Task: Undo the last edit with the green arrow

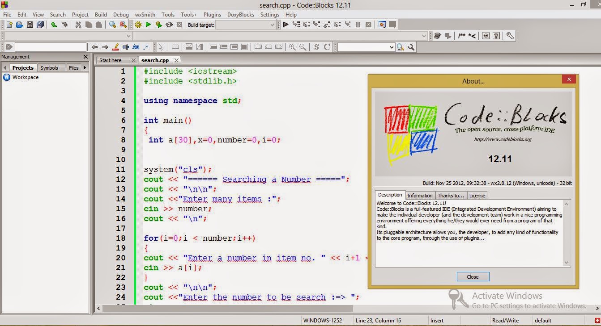Action: (54, 25)
